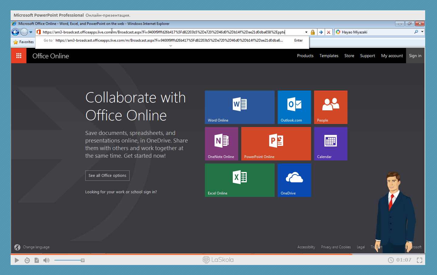Launch the Outlook.com tile
Viewport: 437px width, 275px height.
pyautogui.click(x=294, y=107)
